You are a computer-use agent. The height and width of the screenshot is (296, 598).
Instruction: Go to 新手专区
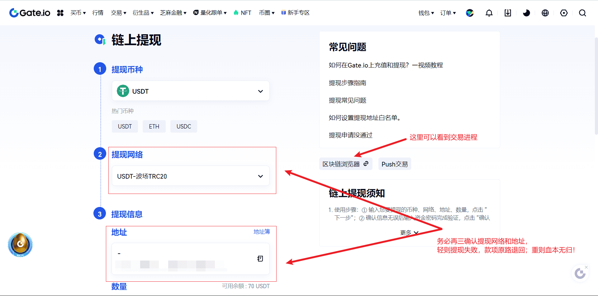[x=295, y=13]
